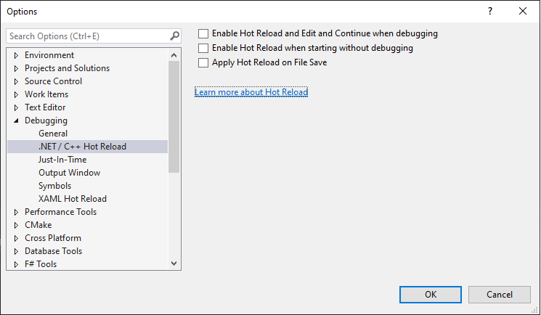The image size is (541, 315).
Task: Collapse the Debugging node
Action: tap(16, 120)
